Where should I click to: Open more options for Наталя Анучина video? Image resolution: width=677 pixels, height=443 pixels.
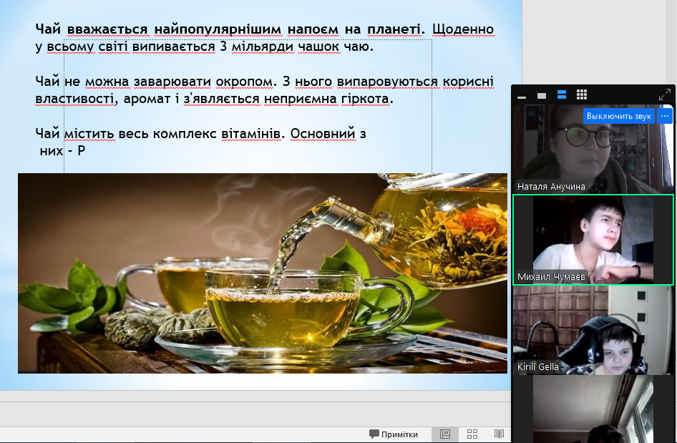665,116
